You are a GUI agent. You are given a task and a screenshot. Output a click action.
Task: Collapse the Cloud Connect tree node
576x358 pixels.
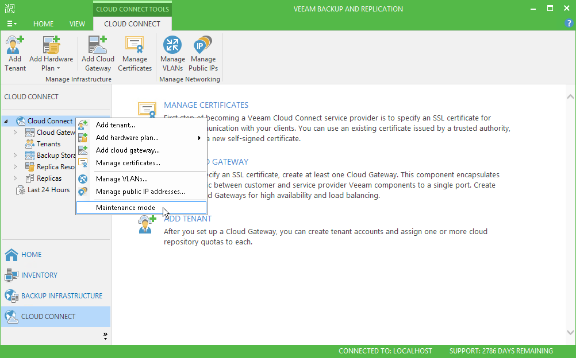point(6,121)
